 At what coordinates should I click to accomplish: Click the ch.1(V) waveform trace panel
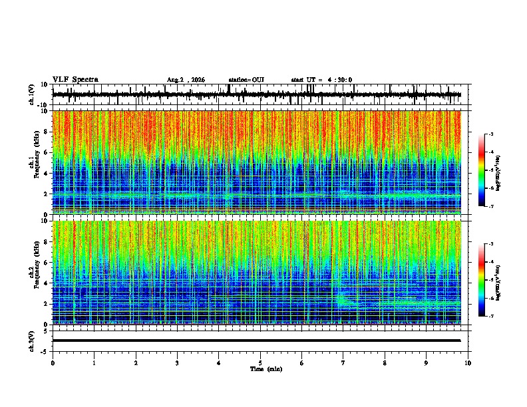tap(260, 94)
